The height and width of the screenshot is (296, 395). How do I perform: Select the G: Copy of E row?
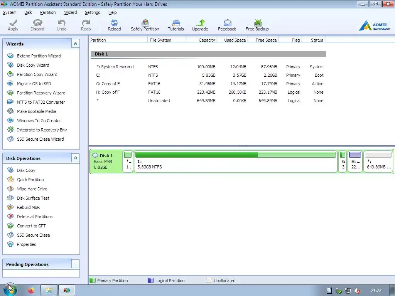pyautogui.click(x=208, y=84)
